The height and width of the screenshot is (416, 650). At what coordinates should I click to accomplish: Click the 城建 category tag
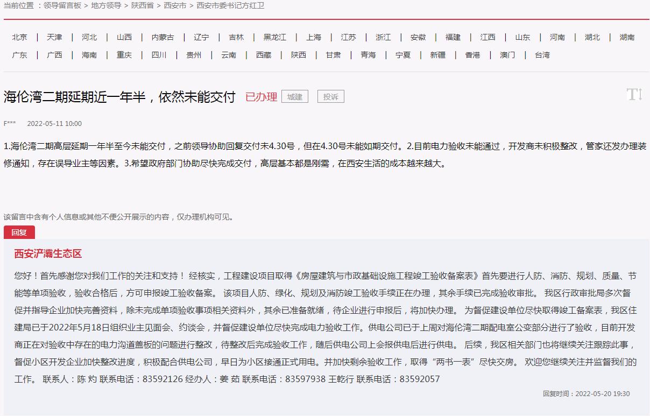pos(294,97)
